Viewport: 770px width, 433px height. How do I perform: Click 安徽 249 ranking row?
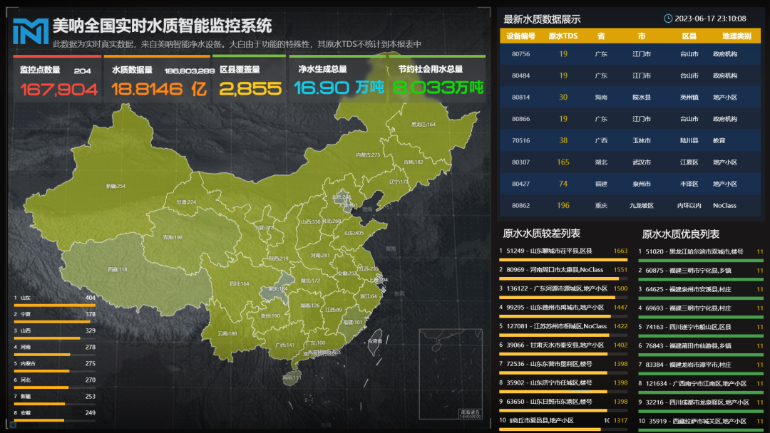click(x=54, y=415)
